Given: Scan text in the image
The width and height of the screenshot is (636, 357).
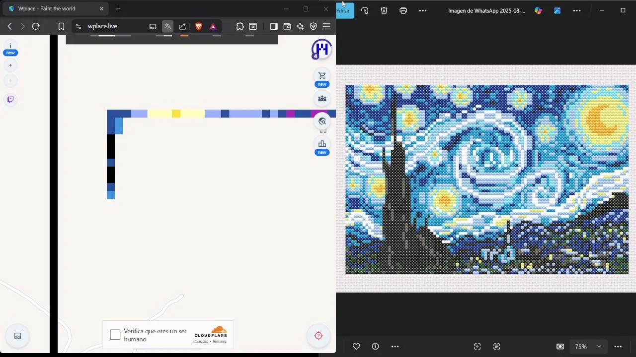Looking at the screenshot, I should point(496,347).
